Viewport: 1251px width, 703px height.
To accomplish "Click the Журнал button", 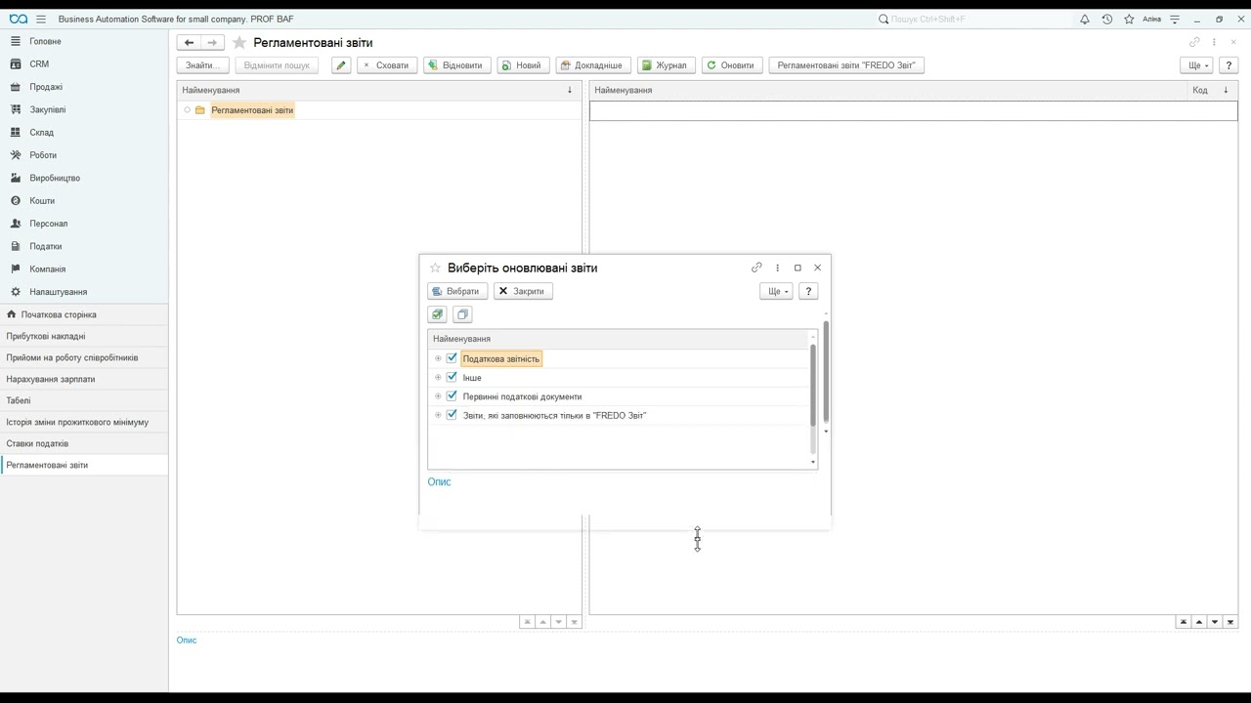I will point(666,65).
